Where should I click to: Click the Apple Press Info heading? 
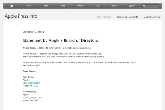point(21,16)
